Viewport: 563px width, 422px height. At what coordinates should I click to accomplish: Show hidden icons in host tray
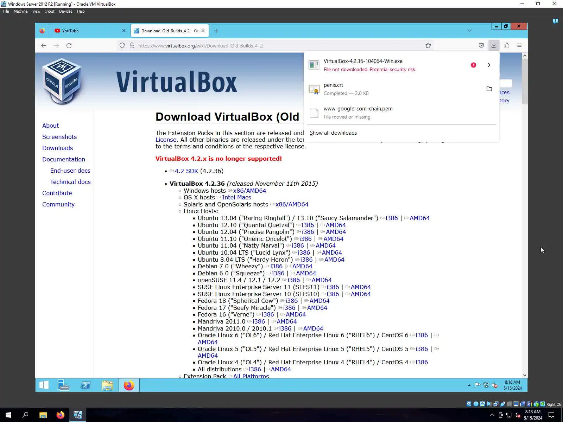[x=492, y=415]
